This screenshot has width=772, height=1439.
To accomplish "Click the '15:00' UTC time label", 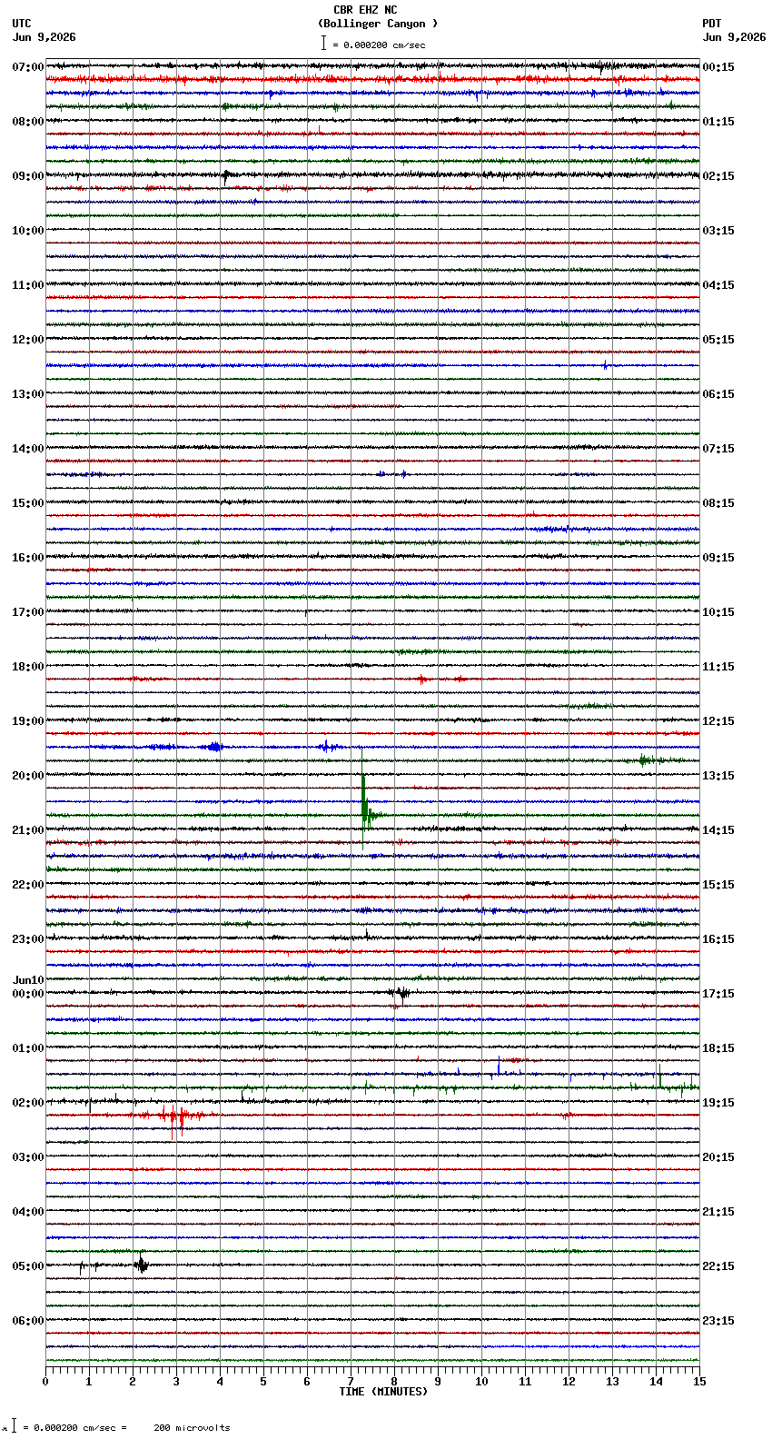I will (x=28, y=503).
